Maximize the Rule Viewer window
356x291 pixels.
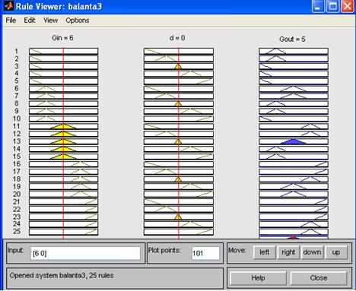(332, 6)
